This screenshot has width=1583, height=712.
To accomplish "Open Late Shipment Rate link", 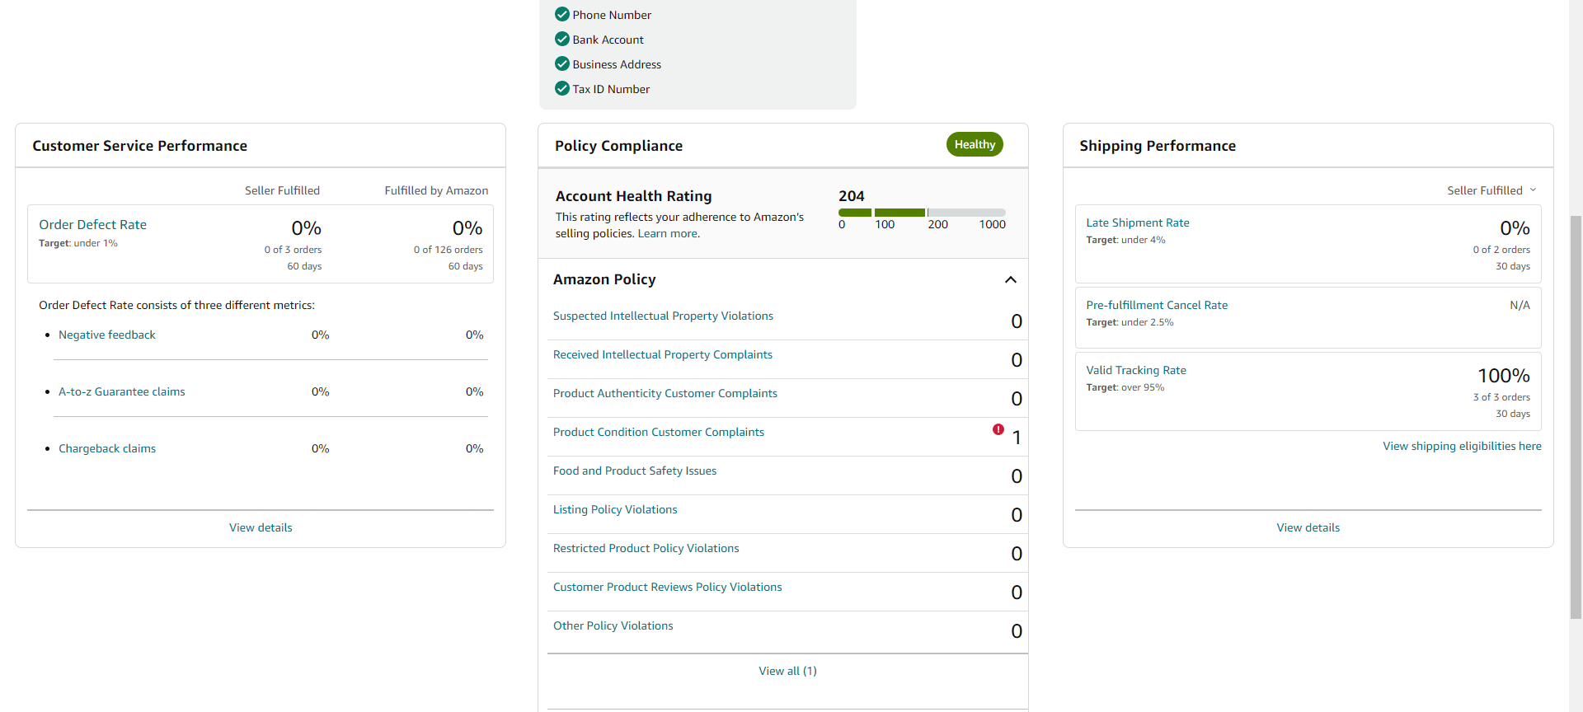I will (1138, 222).
